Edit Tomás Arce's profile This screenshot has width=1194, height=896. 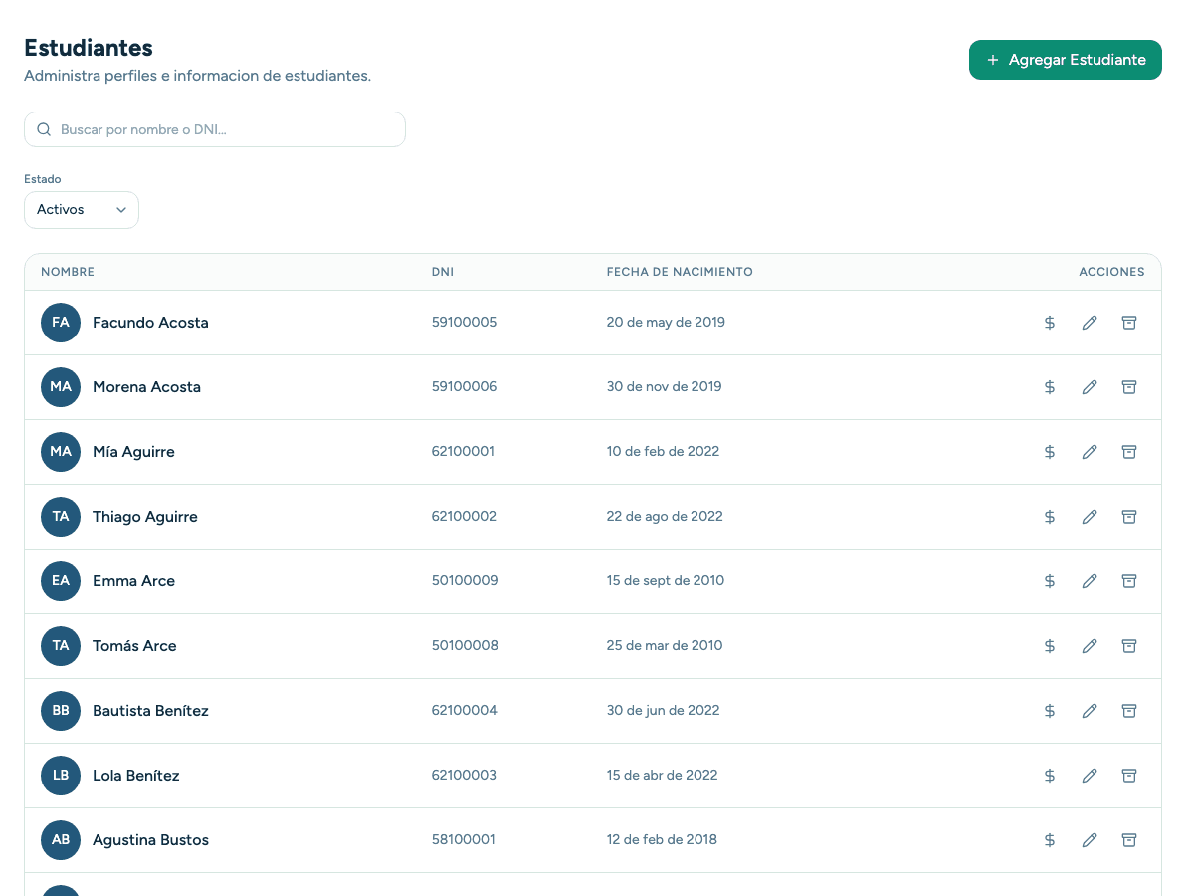coord(1090,646)
